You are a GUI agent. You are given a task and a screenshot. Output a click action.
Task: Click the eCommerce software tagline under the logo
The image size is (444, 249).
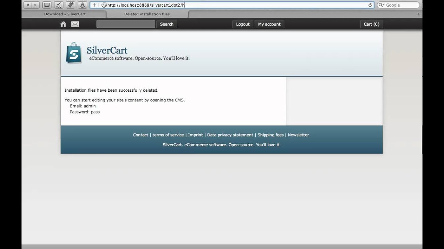pos(139,58)
